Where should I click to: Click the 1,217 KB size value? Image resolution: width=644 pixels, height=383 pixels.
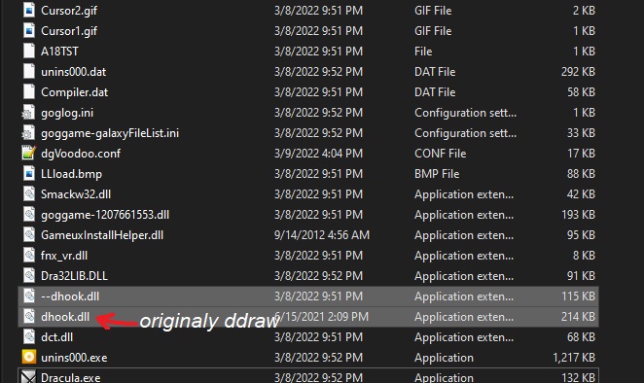[574, 358]
